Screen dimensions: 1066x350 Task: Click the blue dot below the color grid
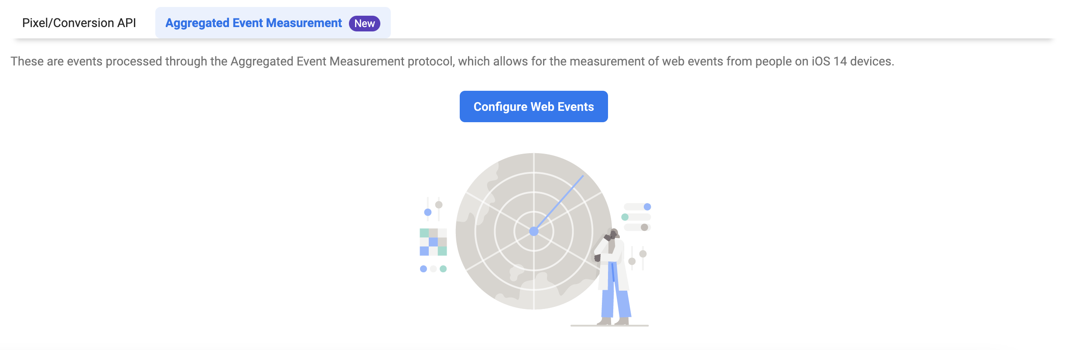[x=423, y=269]
